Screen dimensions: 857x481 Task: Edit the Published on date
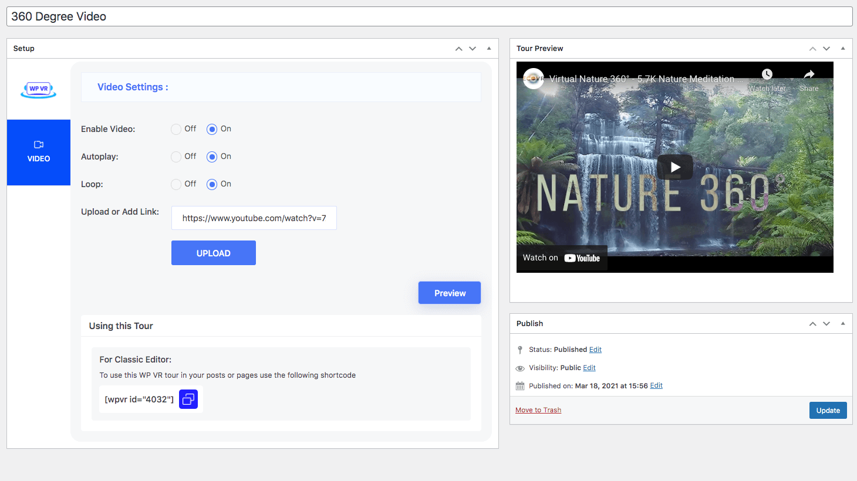click(656, 385)
